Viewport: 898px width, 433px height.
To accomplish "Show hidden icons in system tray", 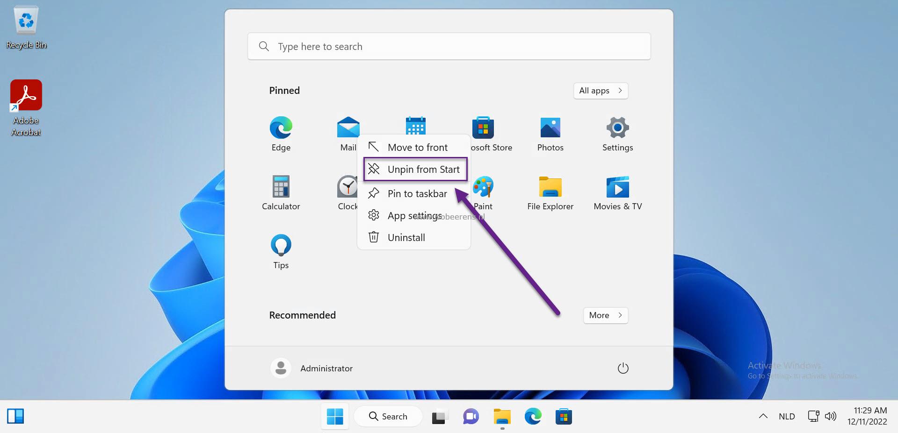I will 763,416.
